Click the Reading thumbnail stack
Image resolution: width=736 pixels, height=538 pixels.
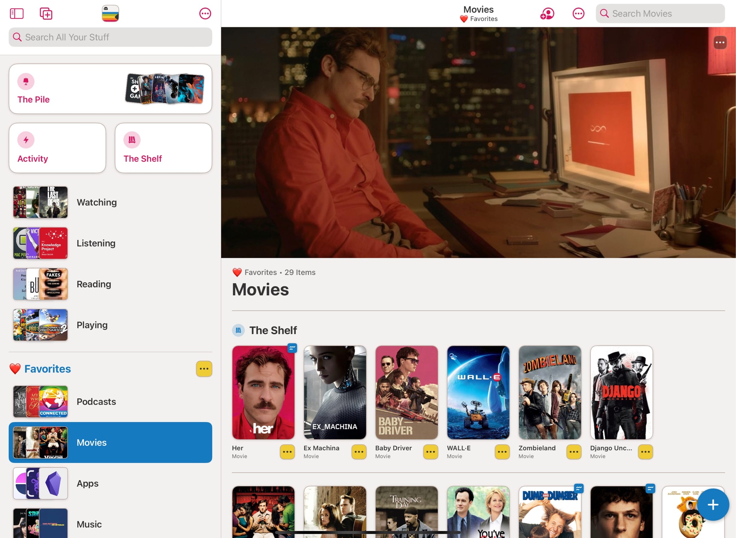[41, 284]
